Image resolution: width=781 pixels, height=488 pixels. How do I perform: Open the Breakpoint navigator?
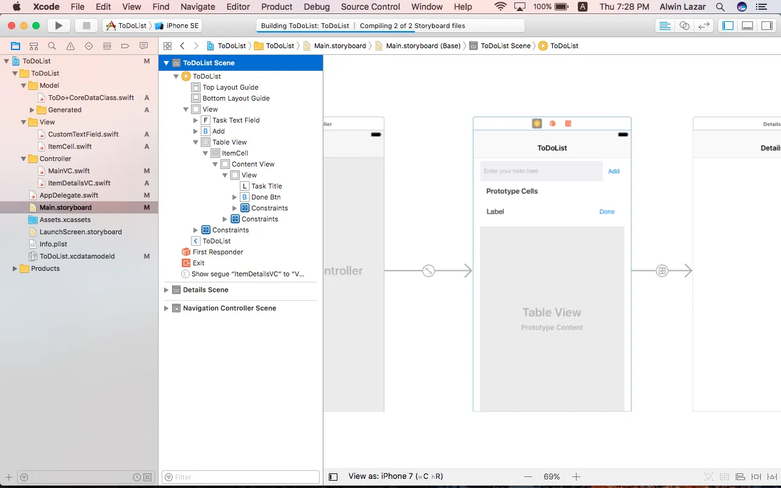click(126, 46)
